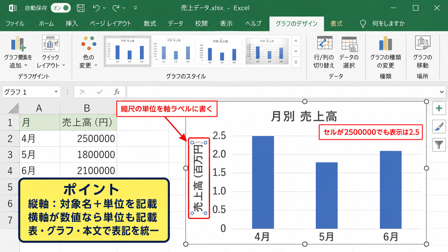
Task: Toggle the 自動保存 switch off
Action: [61, 8]
